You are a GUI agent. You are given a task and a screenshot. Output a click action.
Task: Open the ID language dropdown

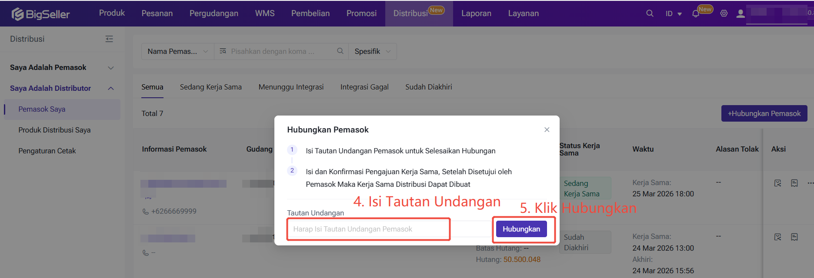(674, 13)
